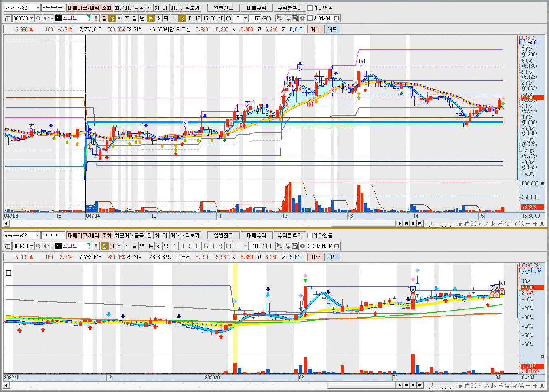Select the 잔 tab in top panel
Screen dimensions: 549x392
[x=150, y=8]
